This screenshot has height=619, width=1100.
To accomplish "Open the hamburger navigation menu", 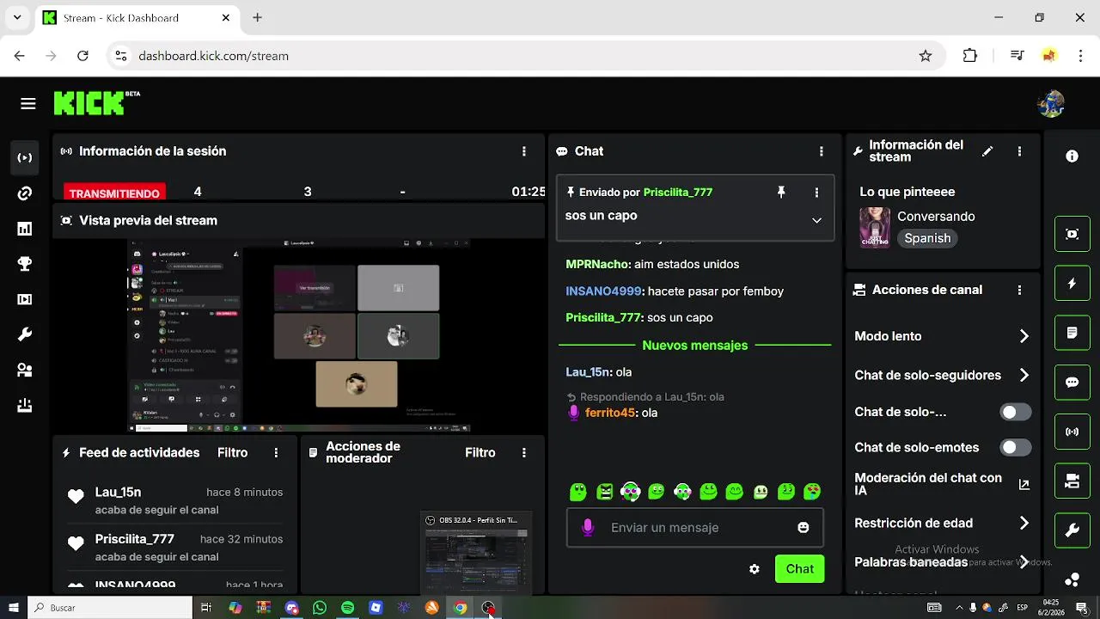I will click(x=28, y=104).
